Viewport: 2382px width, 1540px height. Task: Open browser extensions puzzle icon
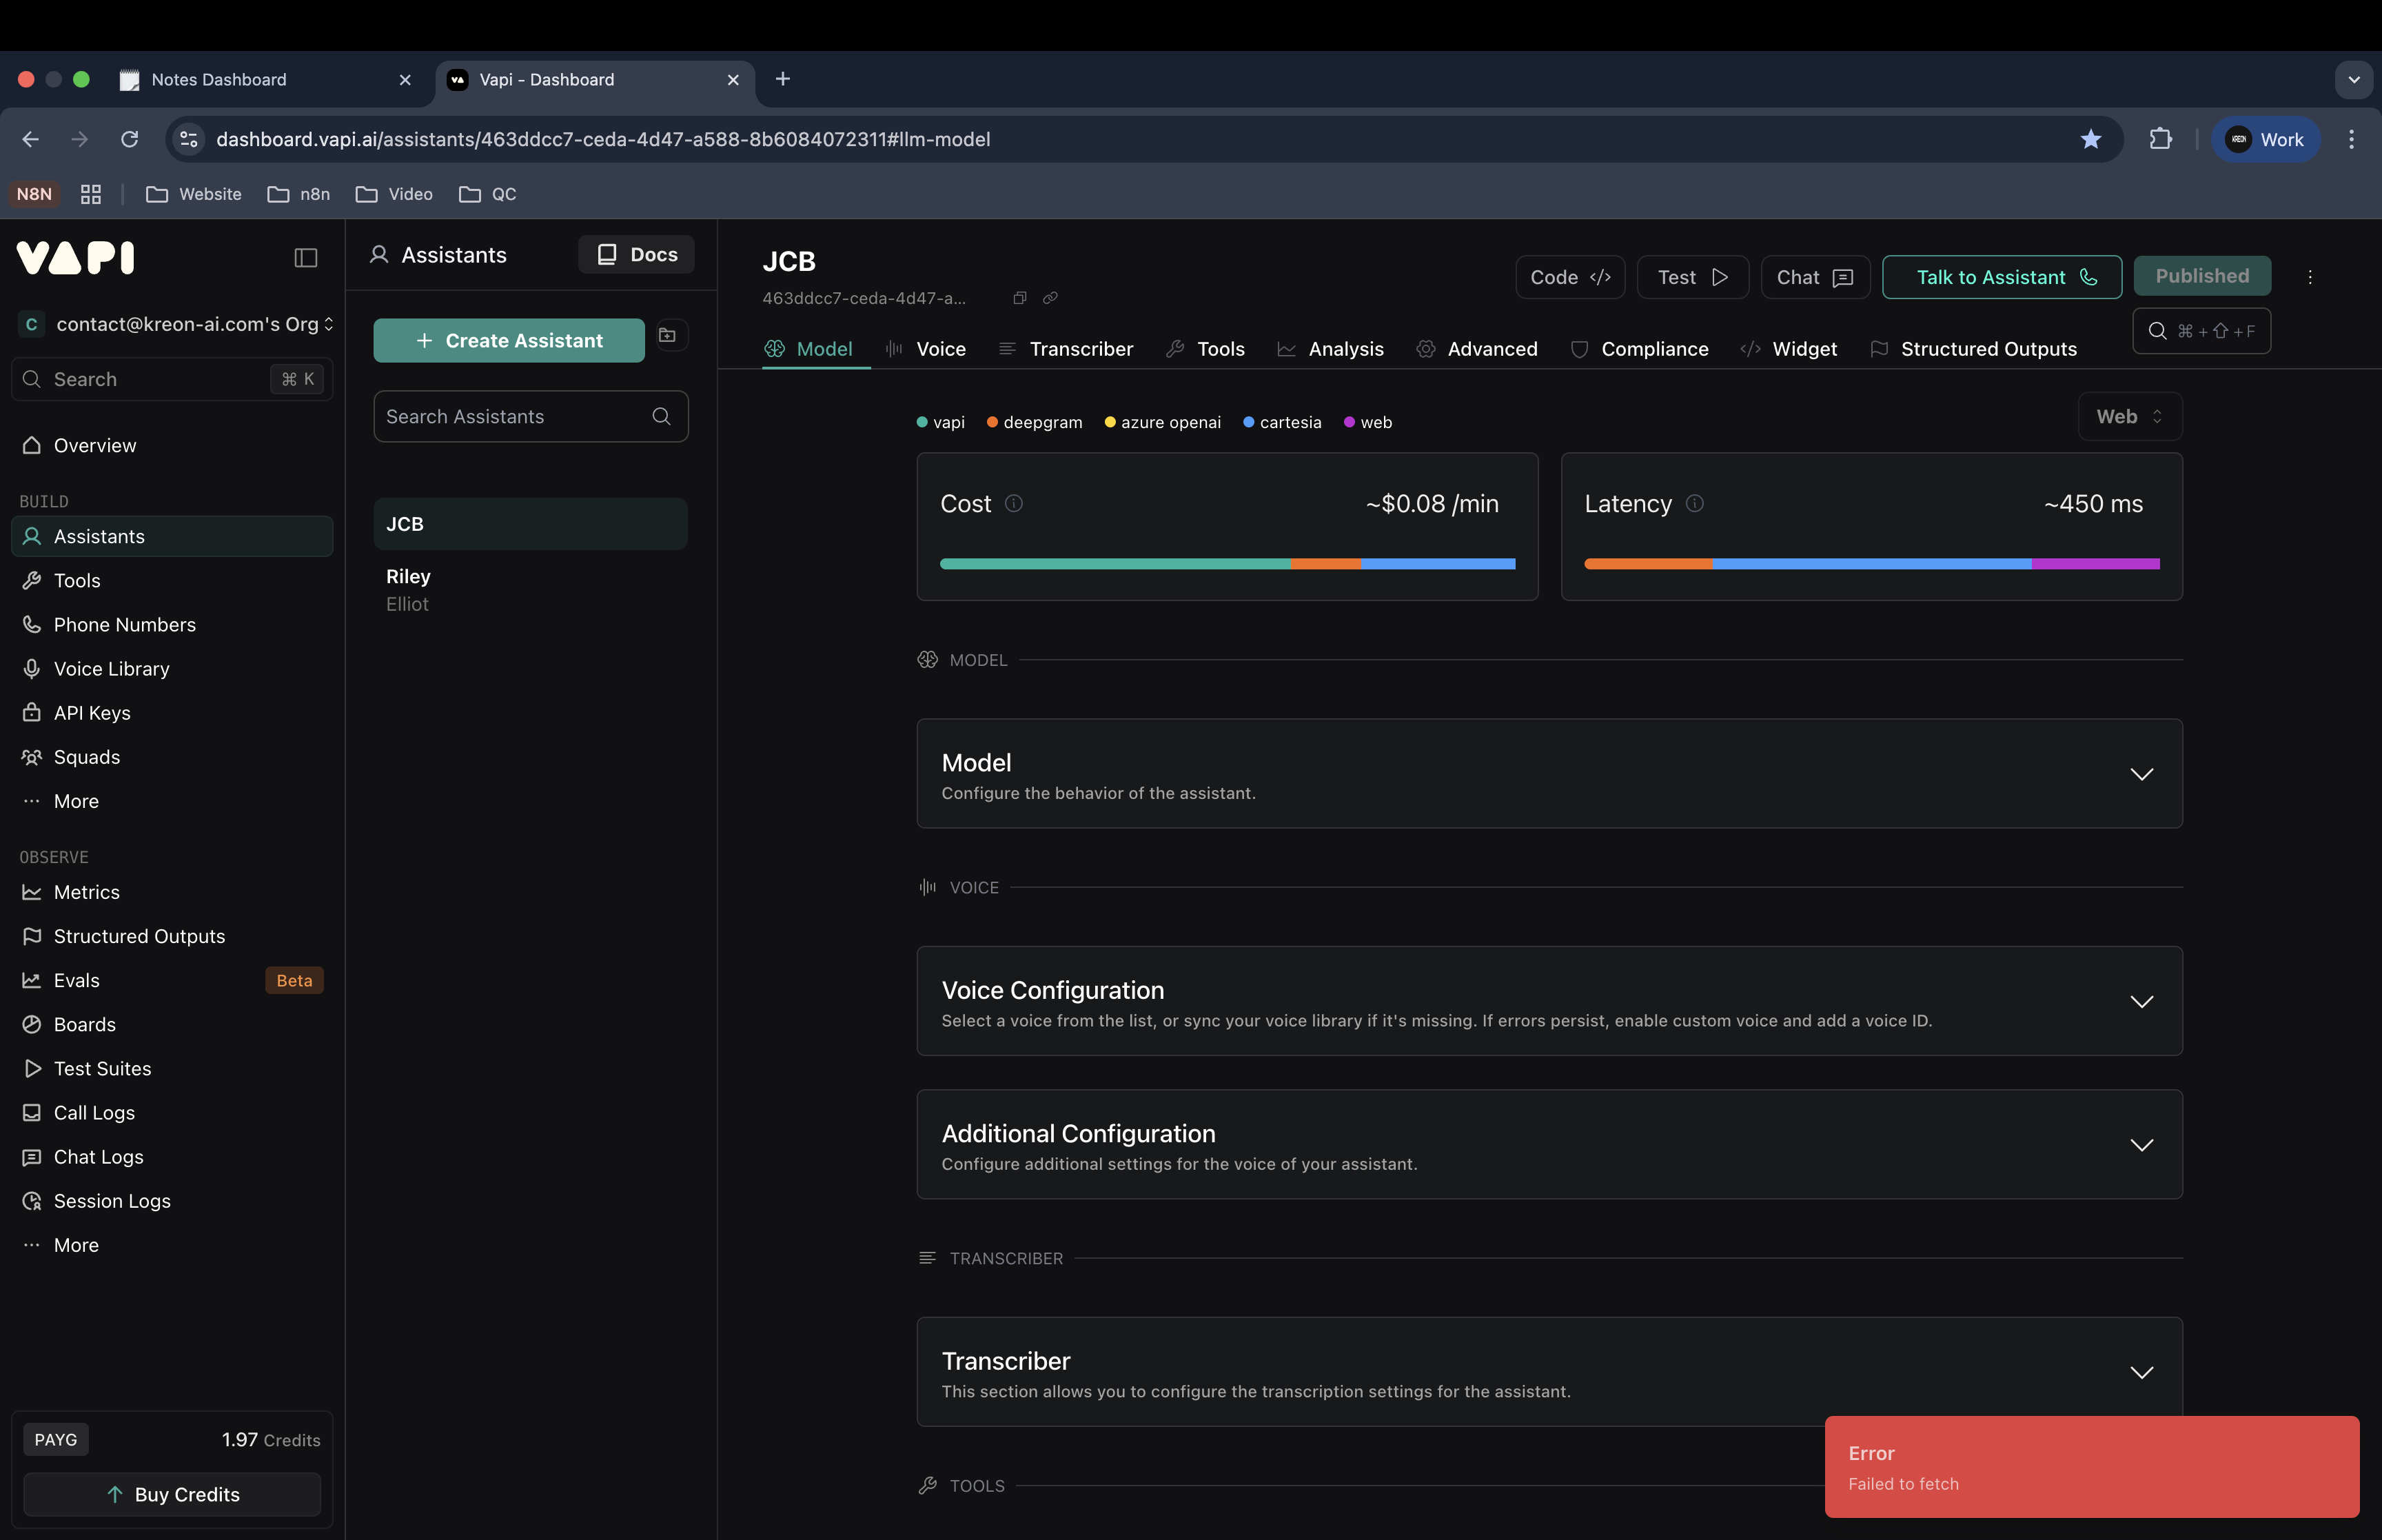pyautogui.click(x=2160, y=139)
